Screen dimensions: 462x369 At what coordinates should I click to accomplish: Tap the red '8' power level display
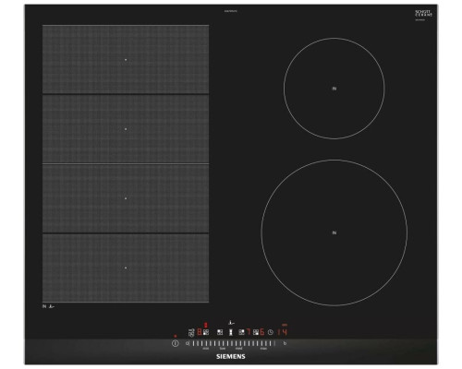point(200,332)
